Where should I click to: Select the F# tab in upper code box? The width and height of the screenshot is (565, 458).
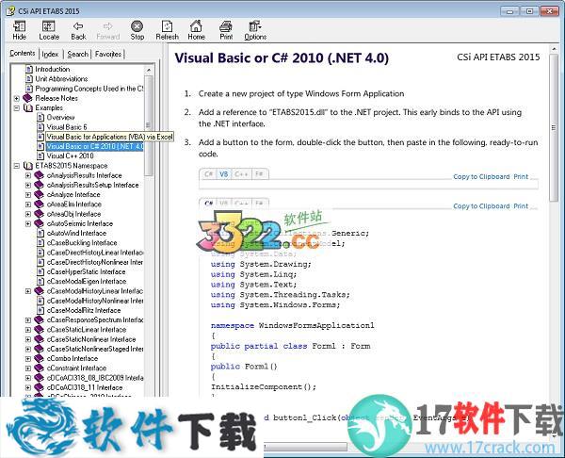[x=259, y=174]
